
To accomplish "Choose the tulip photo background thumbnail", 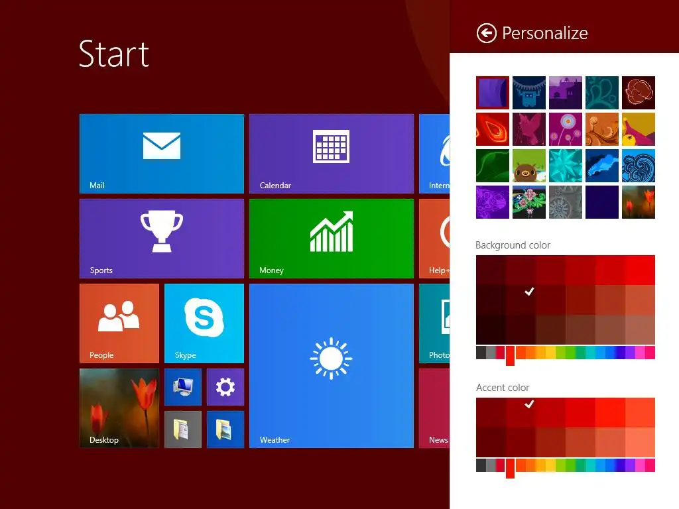I will coord(639,202).
